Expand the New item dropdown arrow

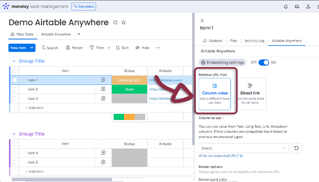tap(32, 48)
